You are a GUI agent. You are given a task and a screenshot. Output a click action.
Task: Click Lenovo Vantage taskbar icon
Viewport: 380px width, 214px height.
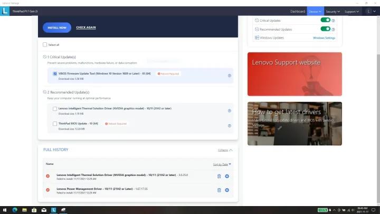(53, 210)
